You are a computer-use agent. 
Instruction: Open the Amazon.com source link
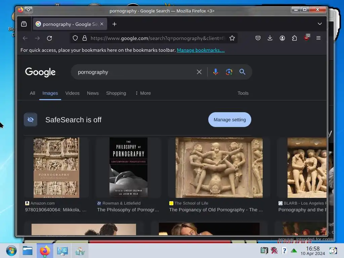(x=40, y=203)
